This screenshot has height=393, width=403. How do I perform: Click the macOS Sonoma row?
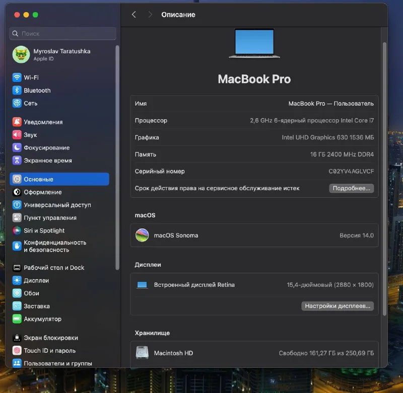tap(254, 235)
